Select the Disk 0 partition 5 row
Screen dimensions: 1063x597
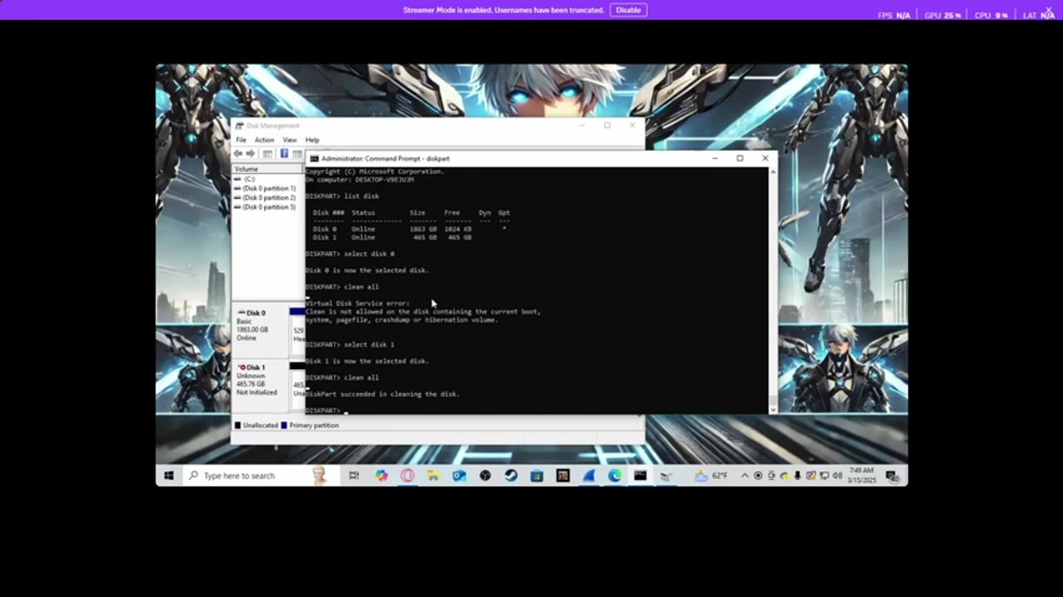[268, 206]
